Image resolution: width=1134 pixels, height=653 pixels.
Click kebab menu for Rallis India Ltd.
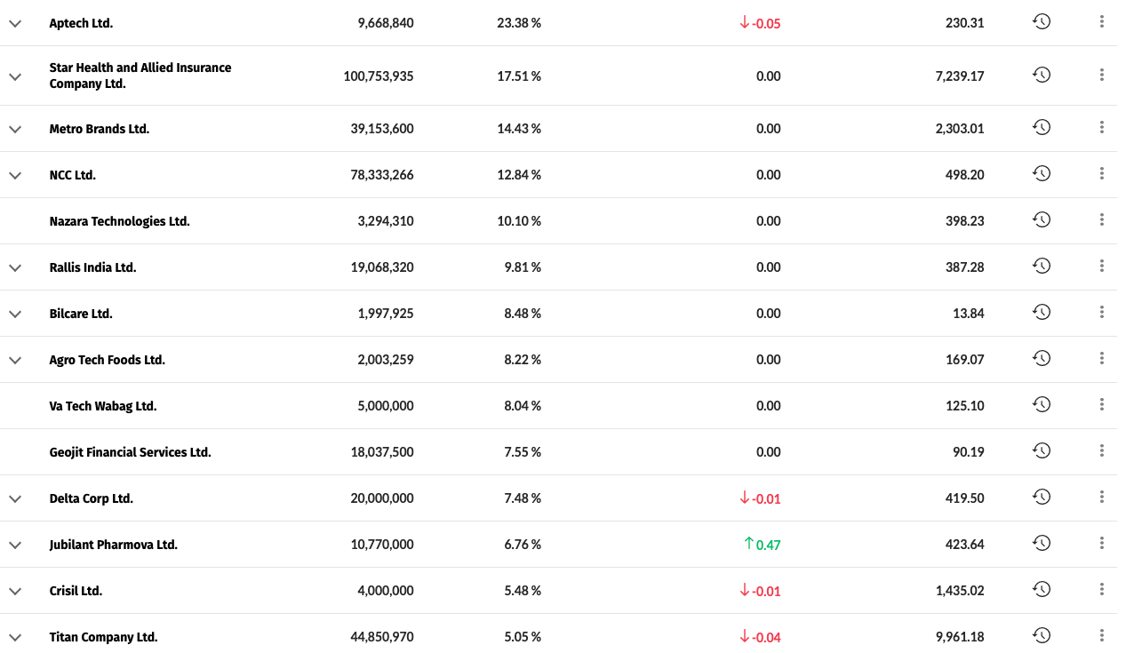coord(1102,267)
